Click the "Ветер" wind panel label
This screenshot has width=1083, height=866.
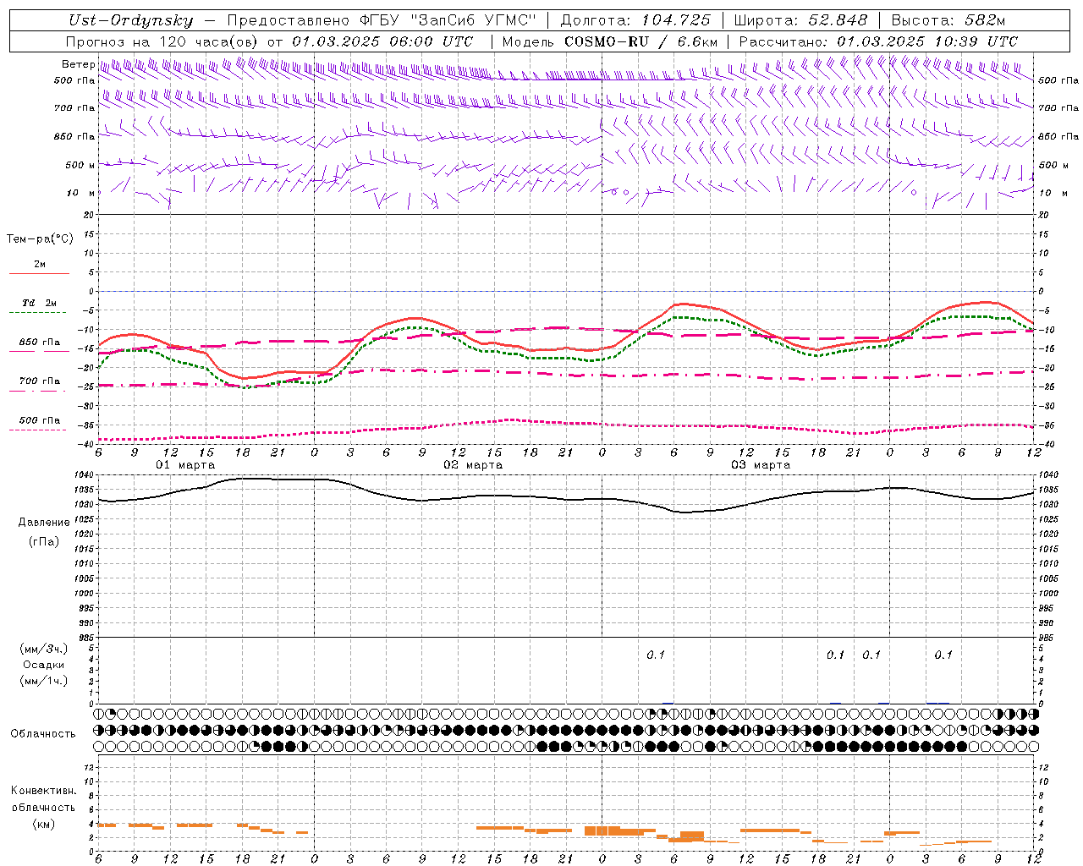[78, 64]
